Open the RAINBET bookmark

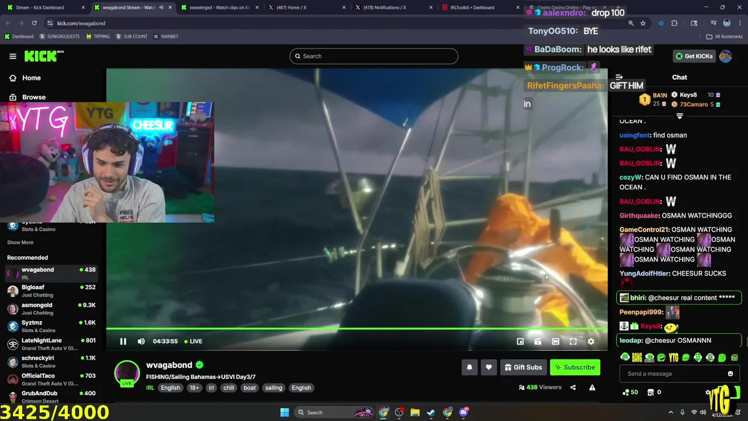point(166,36)
